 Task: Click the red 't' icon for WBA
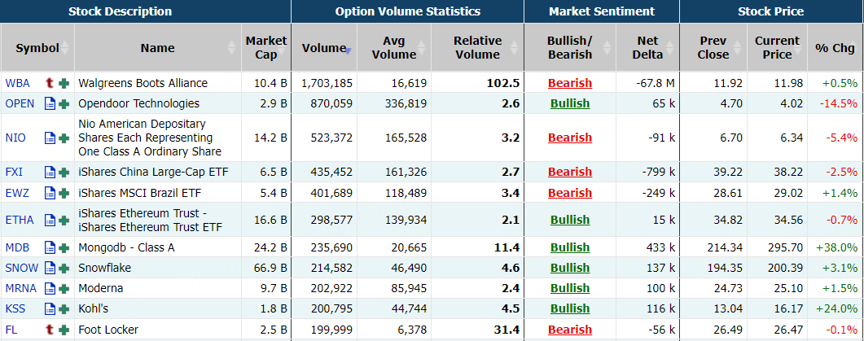(50, 83)
